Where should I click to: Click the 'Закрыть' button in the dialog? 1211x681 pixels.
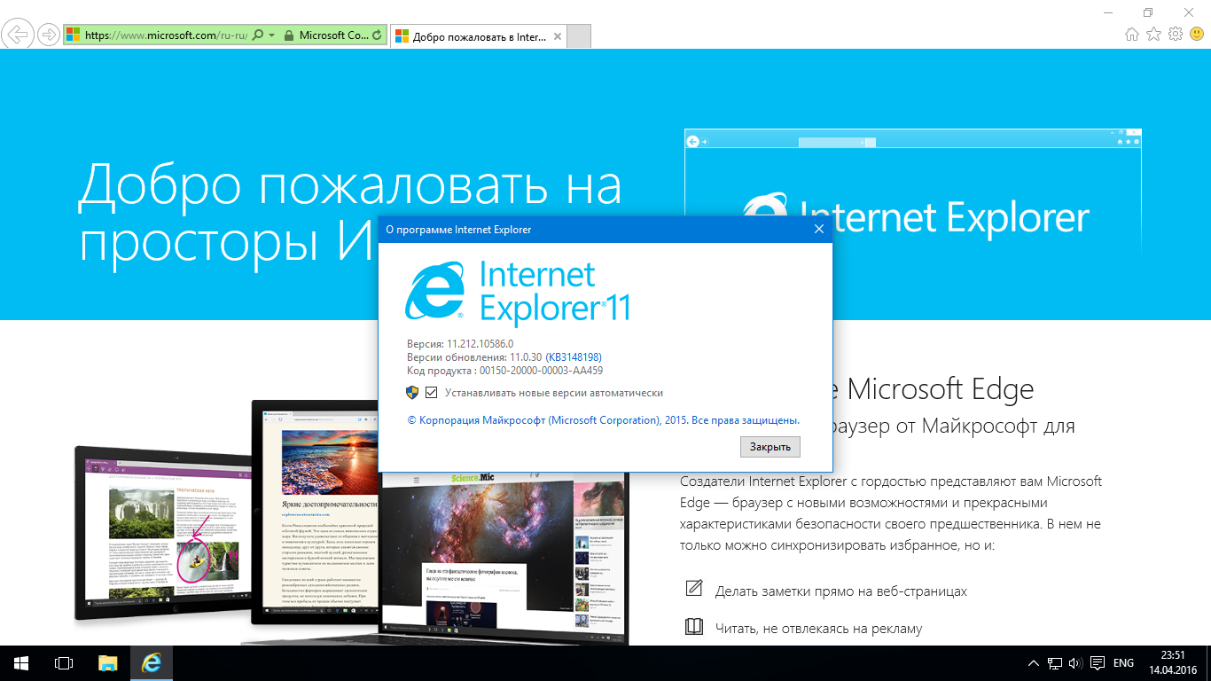pos(770,447)
